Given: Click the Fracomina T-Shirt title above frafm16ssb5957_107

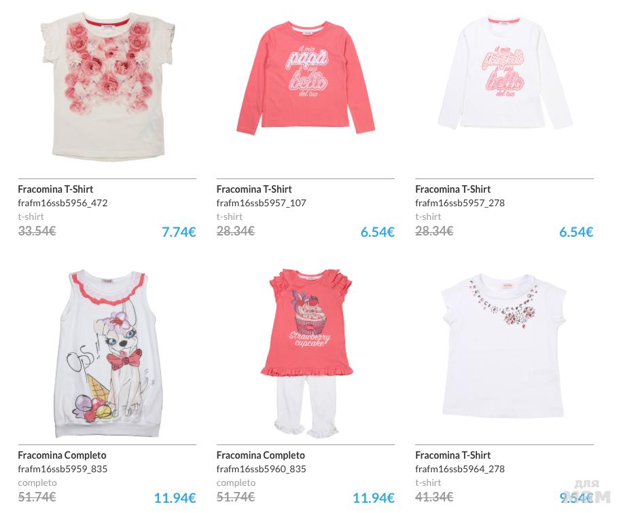Looking at the screenshot, I should click(254, 189).
